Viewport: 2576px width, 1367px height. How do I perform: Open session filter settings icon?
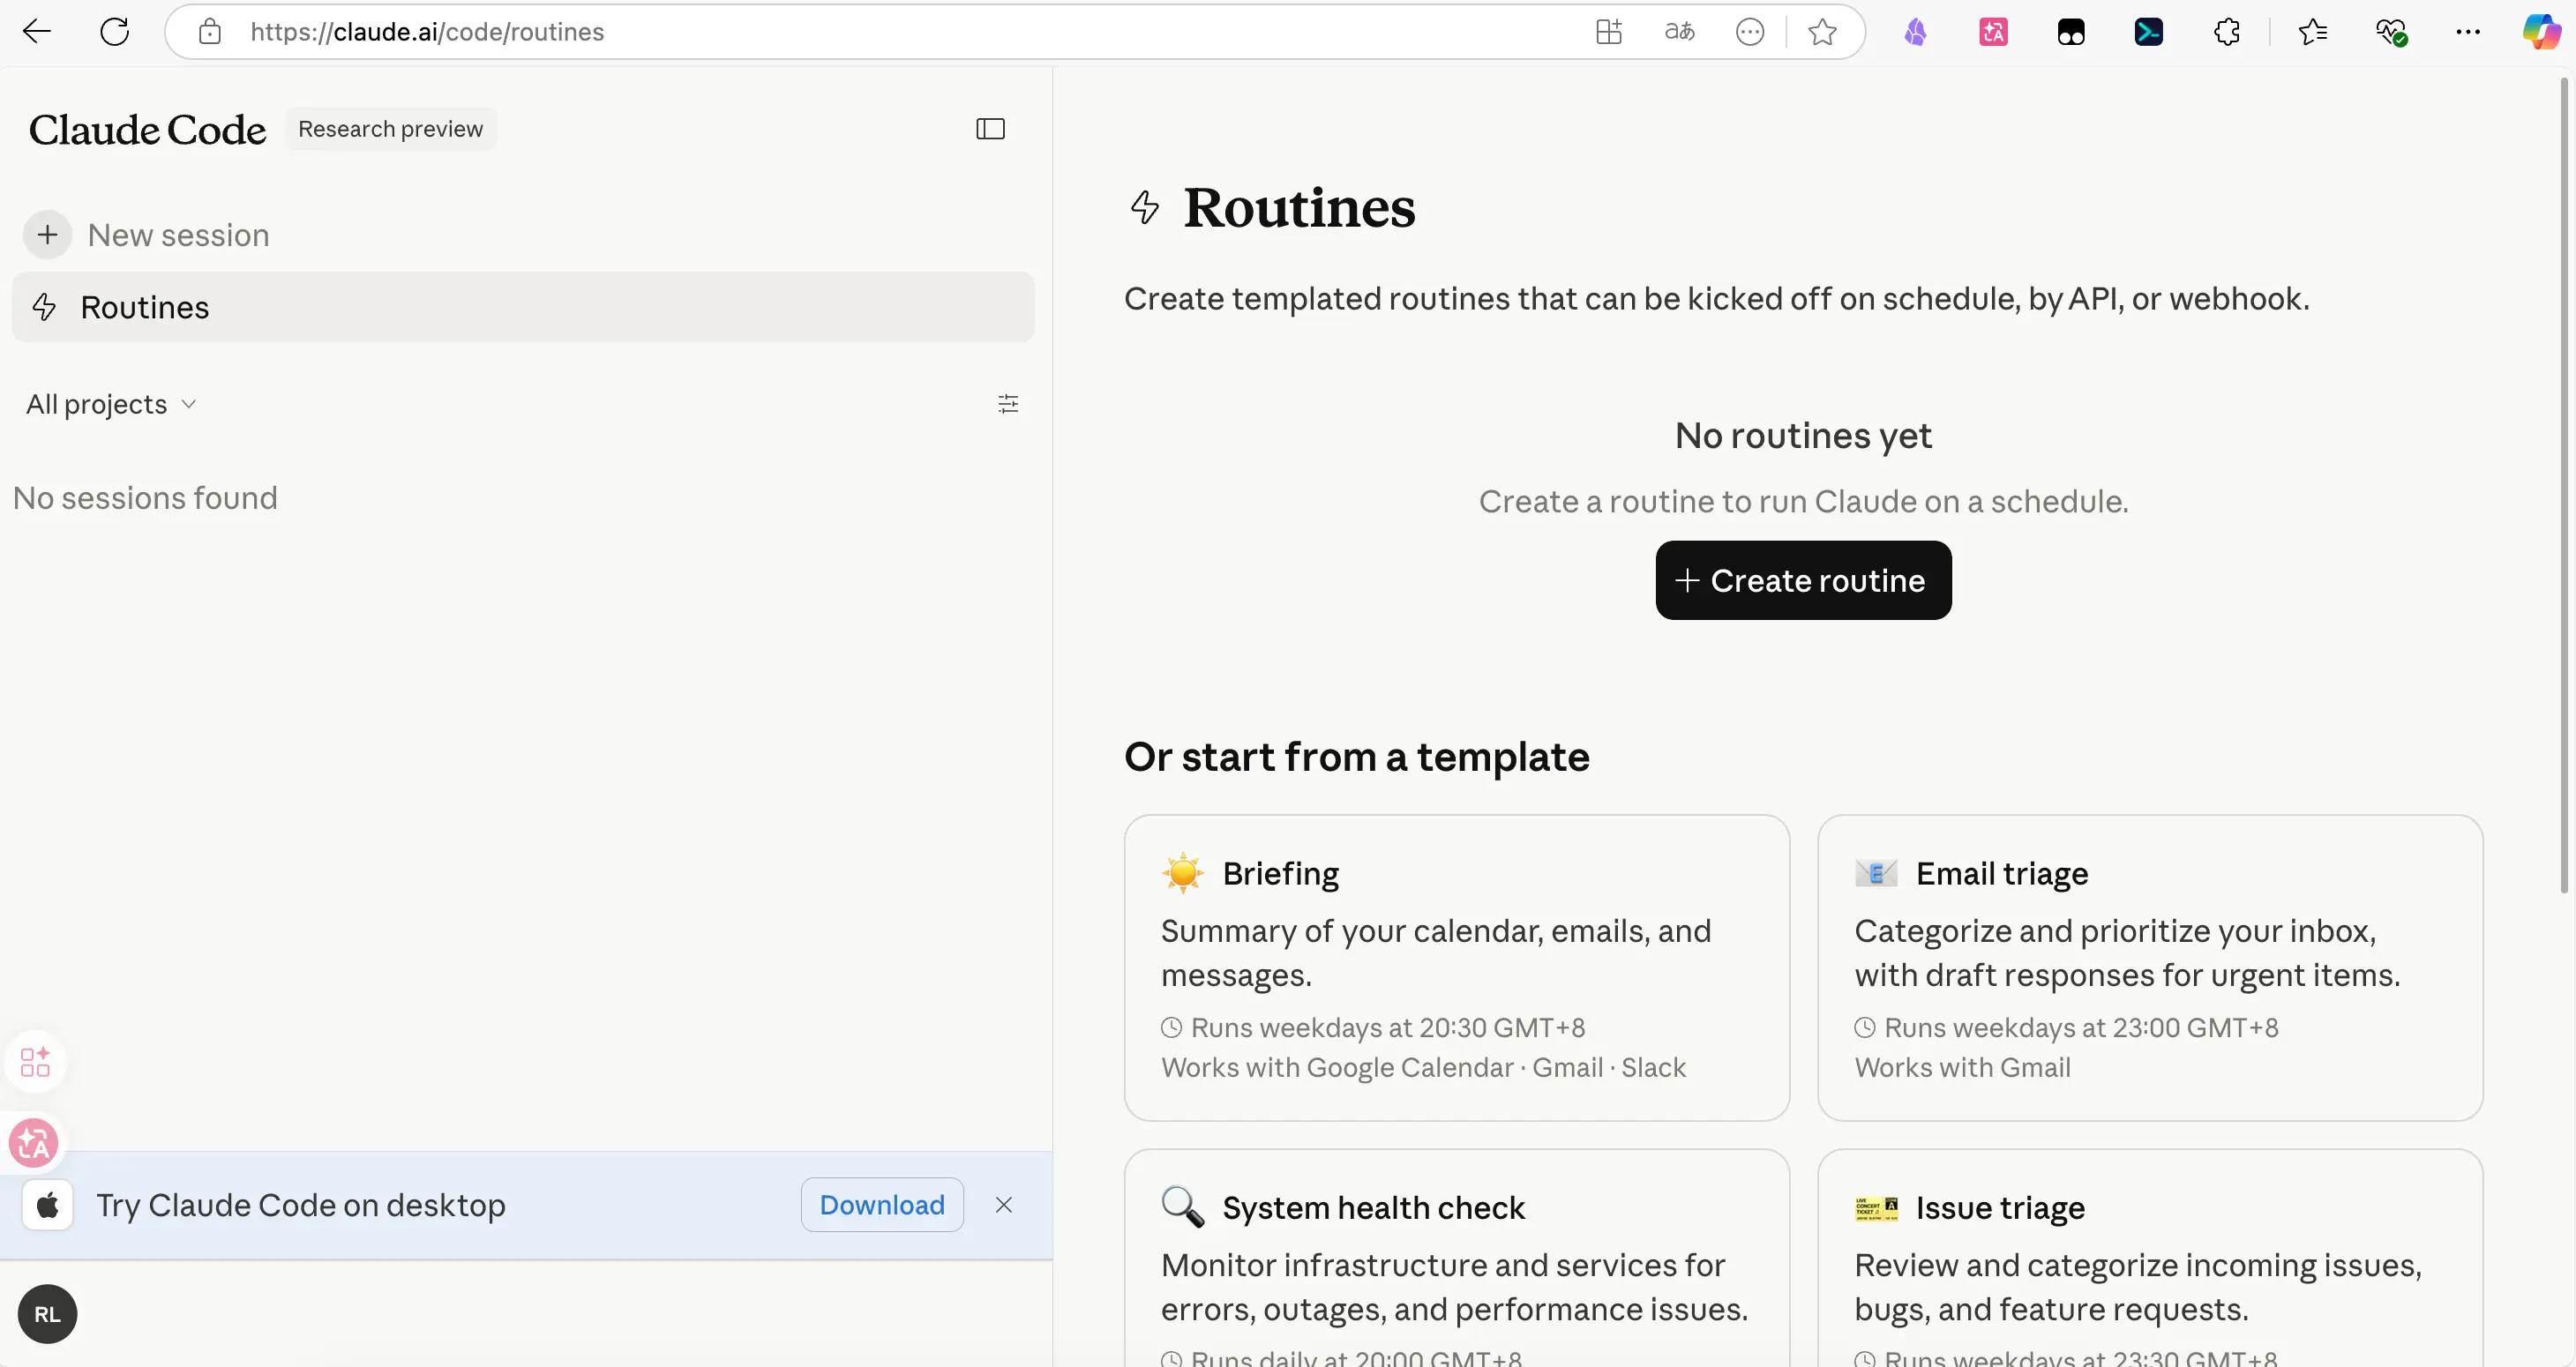tap(1008, 404)
